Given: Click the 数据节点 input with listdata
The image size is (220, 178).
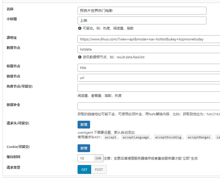Looking at the screenshot, I should 149,49.
